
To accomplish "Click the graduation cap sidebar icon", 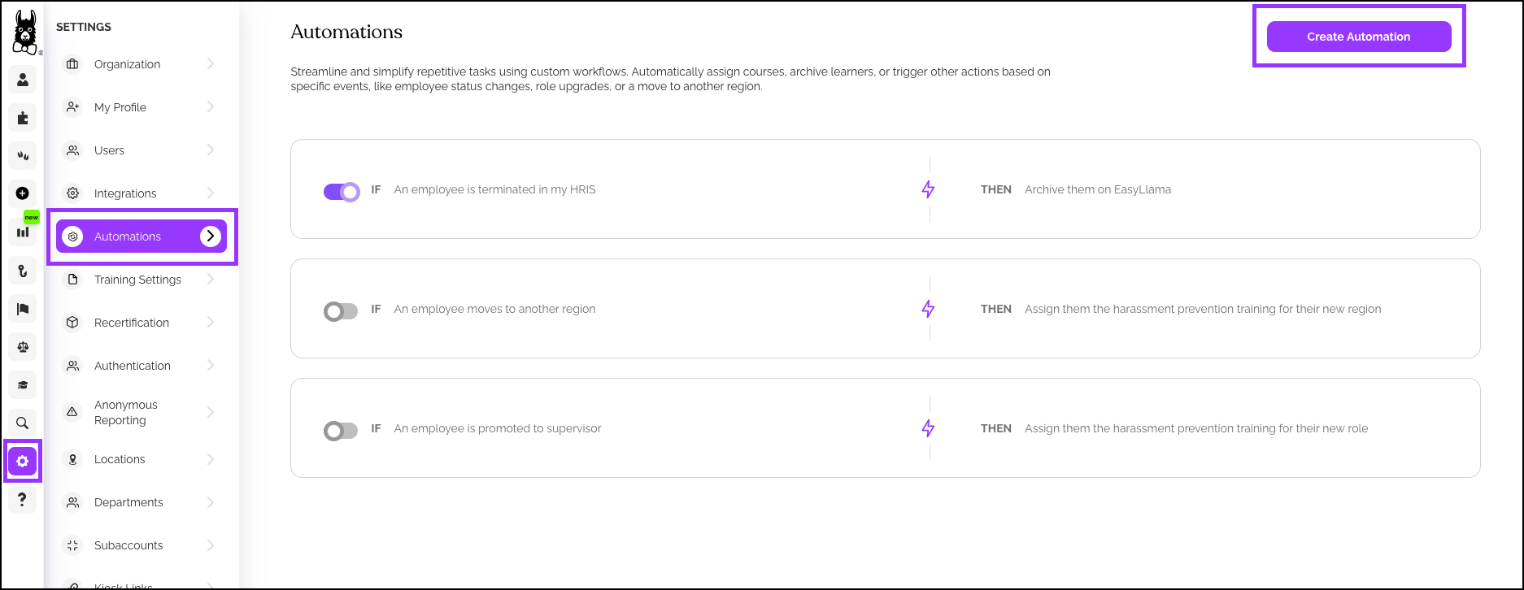I will pyautogui.click(x=23, y=385).
